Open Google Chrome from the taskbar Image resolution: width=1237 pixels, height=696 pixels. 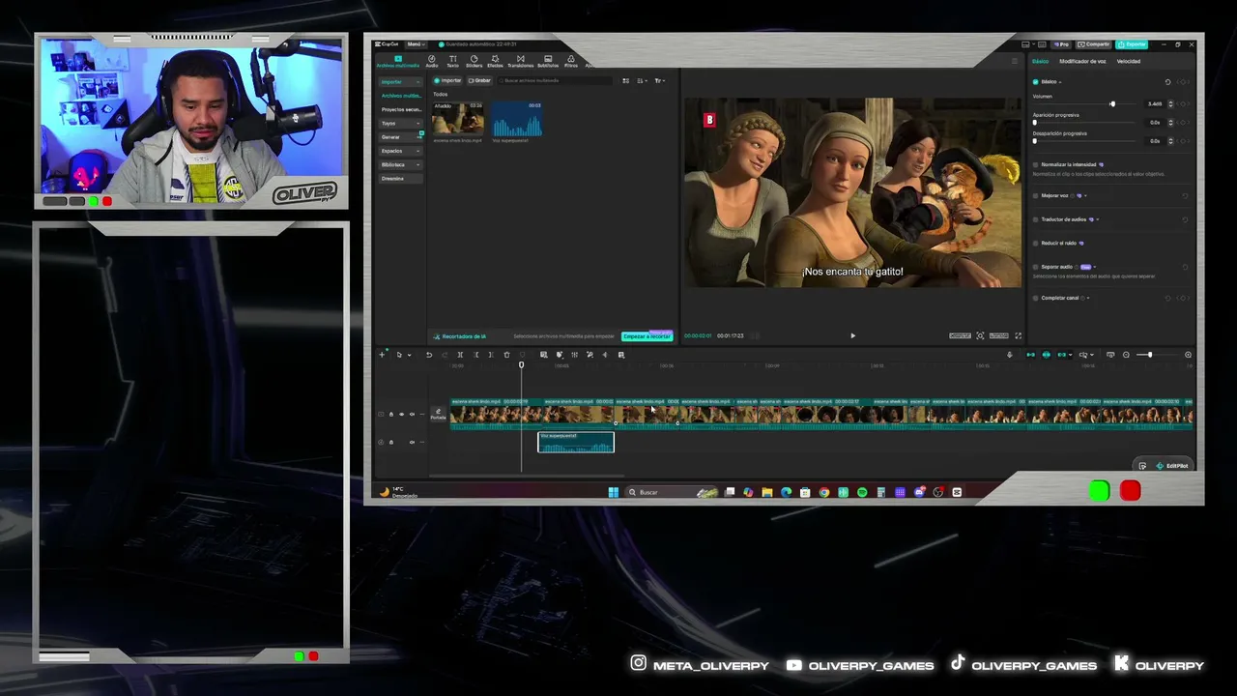point(823,492)
